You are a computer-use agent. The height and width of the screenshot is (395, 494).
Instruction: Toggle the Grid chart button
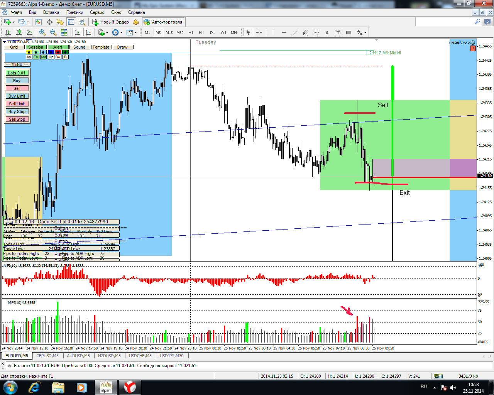(14, 47)
